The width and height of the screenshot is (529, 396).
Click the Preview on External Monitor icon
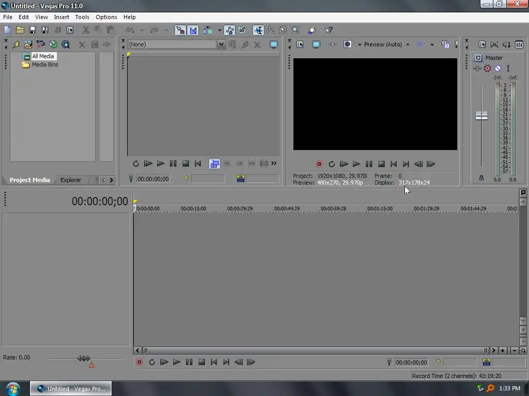[316, 44]
